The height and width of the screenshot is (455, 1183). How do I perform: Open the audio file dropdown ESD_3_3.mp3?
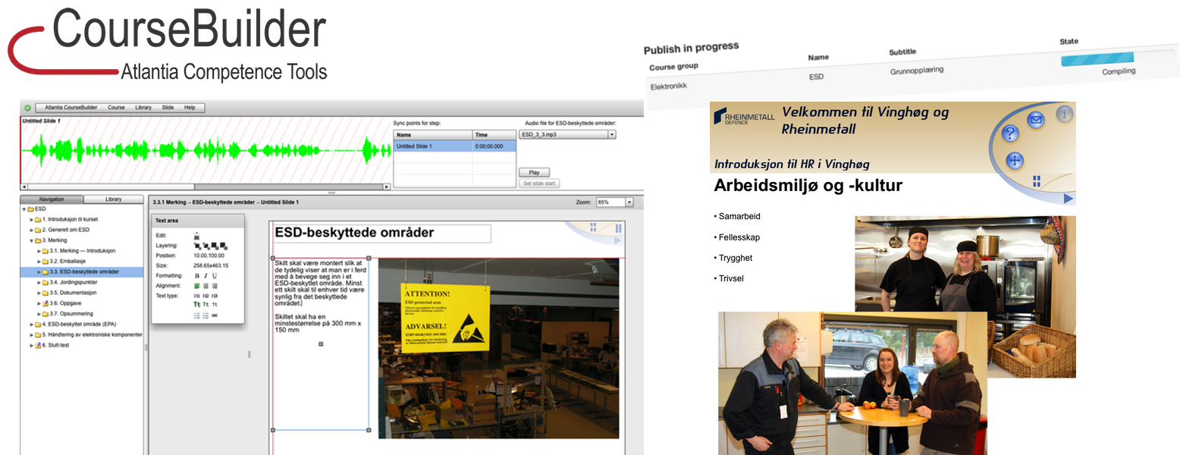[x=567, y=134]
